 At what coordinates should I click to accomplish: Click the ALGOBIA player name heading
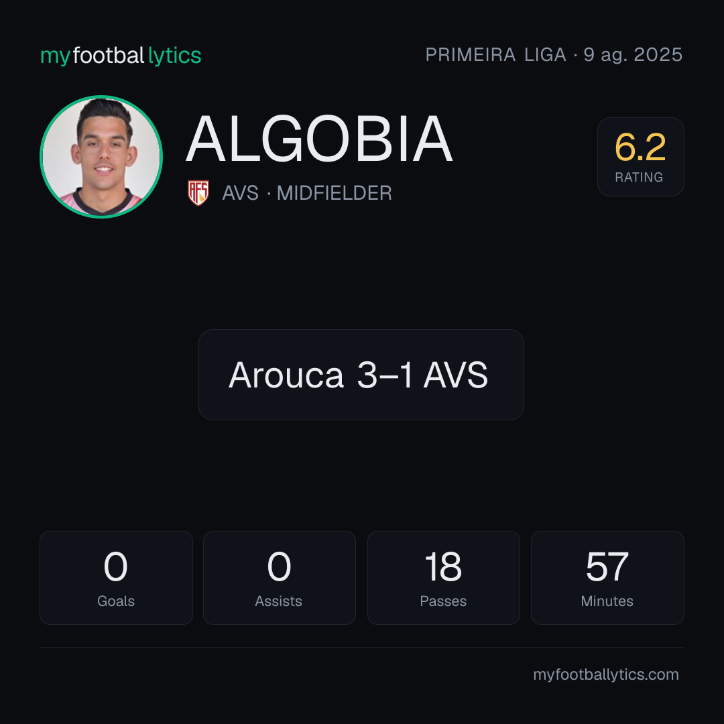(x=319, y=139)
